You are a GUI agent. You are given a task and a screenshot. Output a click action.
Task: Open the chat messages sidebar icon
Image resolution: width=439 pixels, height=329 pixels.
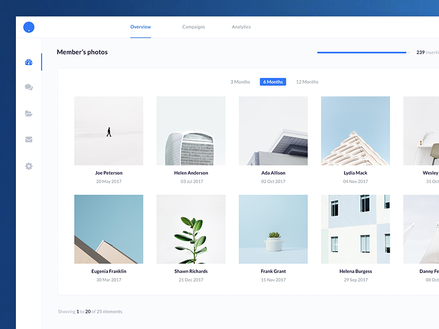point(29,87)
